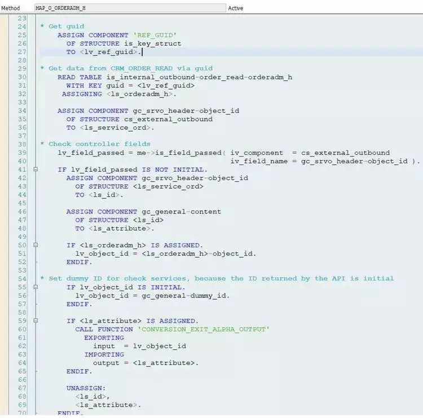Click the 'REF_GUID' string literal
This screenshot has width=423, height=418.
point(155,35)
